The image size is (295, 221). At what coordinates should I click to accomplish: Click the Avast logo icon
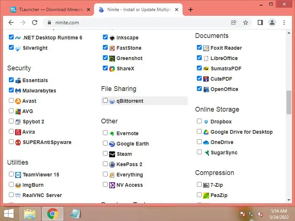[18, 101]
